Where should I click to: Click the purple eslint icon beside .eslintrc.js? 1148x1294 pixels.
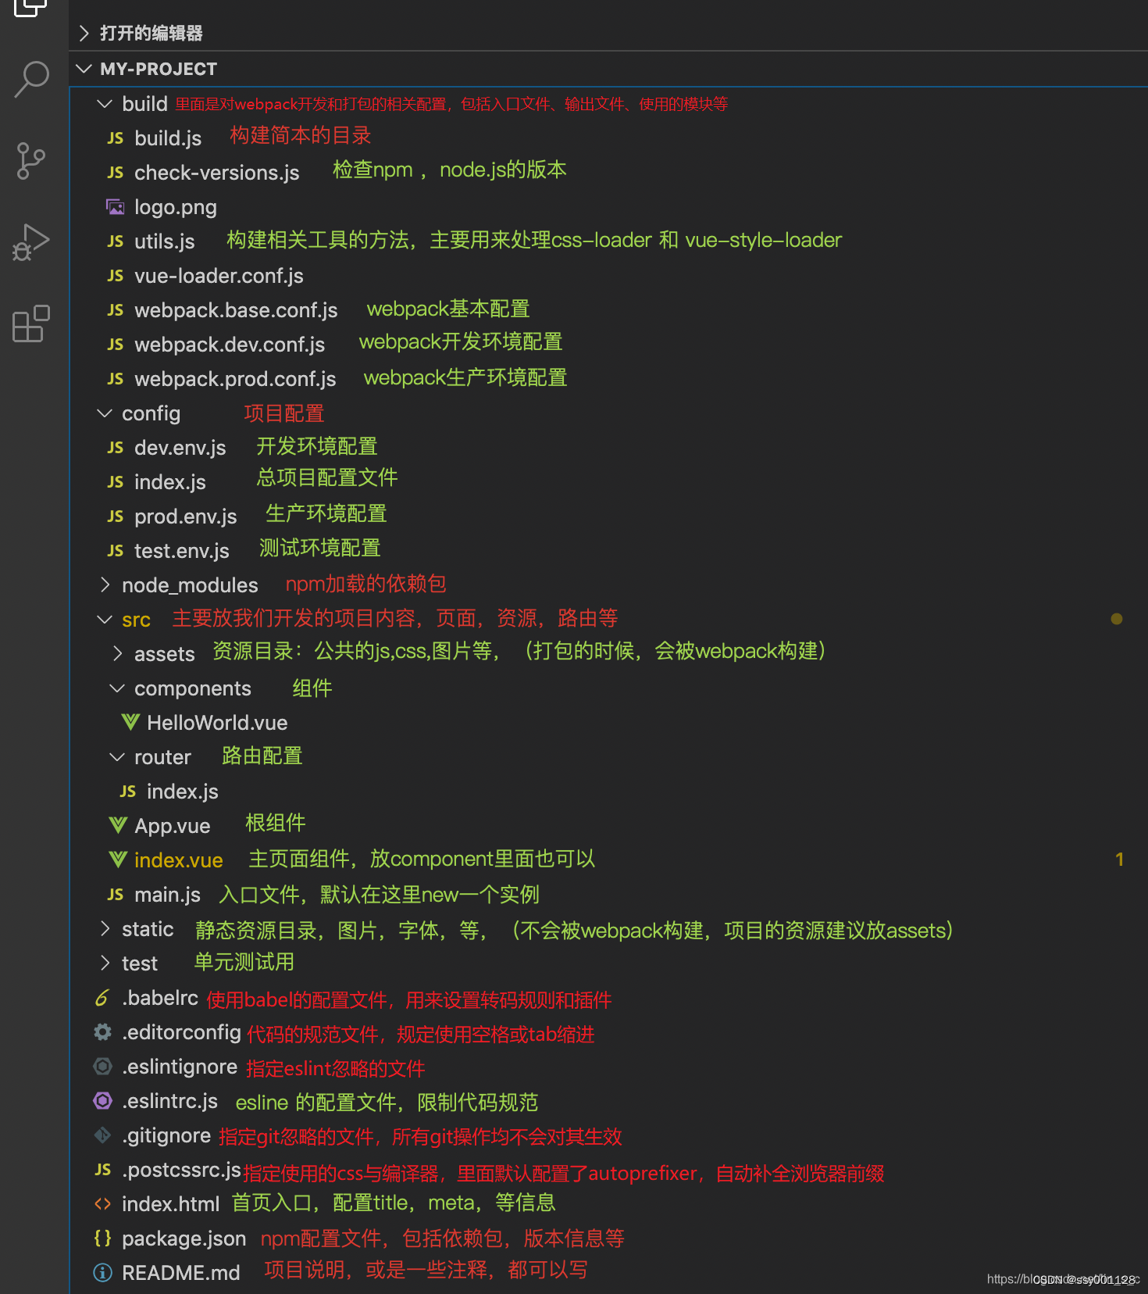click(102, 1101)
